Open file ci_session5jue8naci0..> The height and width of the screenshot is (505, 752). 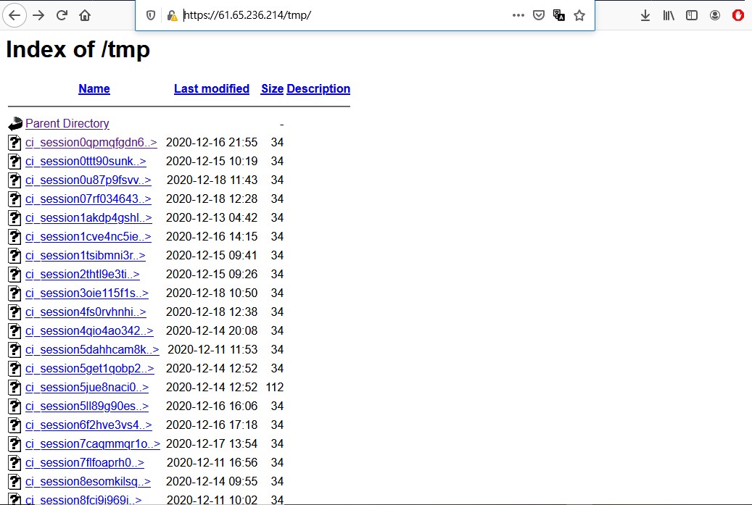tap(87, 387)
